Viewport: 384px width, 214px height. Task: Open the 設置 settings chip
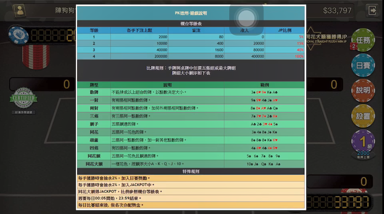[363, 116]
